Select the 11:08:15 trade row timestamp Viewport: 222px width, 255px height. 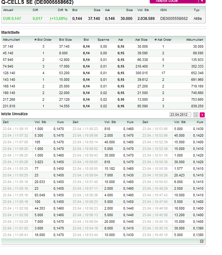click(15, 129)
